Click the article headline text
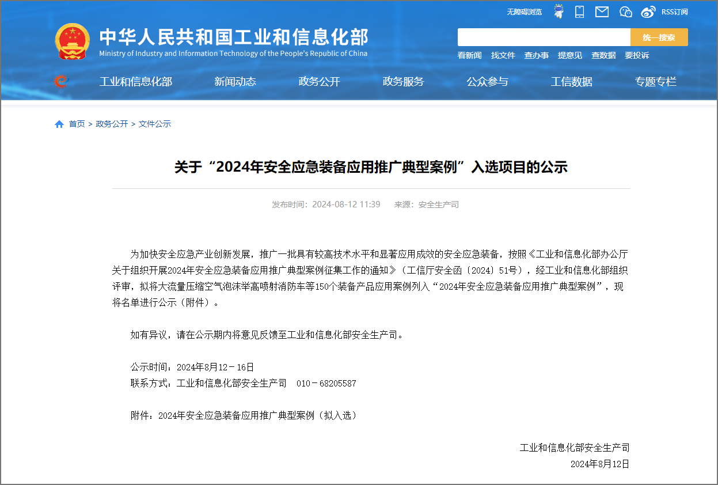 [371, 167]
